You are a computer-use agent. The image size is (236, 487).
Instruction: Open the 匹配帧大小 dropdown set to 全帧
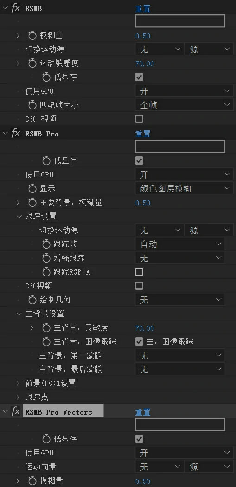click(184, 105)
